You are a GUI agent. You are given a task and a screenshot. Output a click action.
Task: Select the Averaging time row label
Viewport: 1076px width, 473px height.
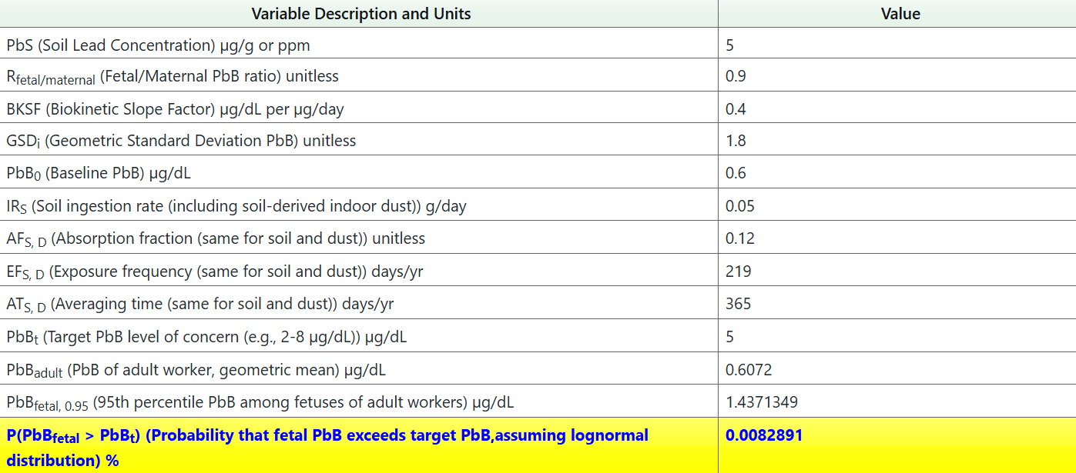200,305
